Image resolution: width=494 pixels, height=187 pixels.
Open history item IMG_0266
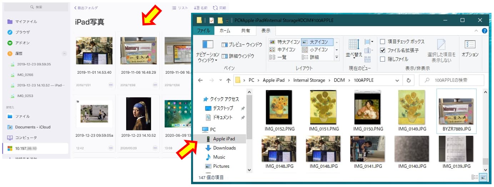point(25,75)
